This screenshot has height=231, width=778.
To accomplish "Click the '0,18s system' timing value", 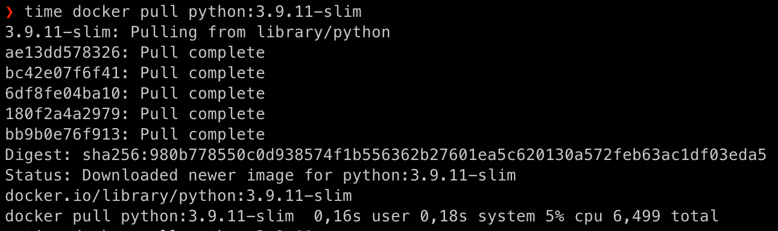I will pyautogui.click(x=478, y=217).
